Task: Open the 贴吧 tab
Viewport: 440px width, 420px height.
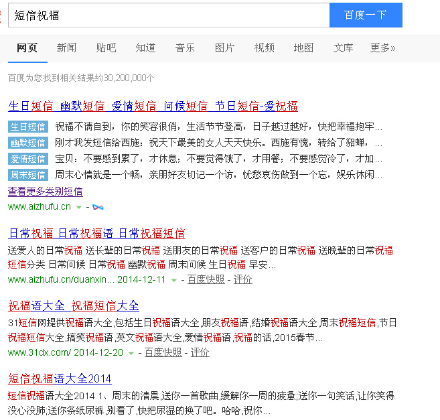Action: [x=106, y=48]
